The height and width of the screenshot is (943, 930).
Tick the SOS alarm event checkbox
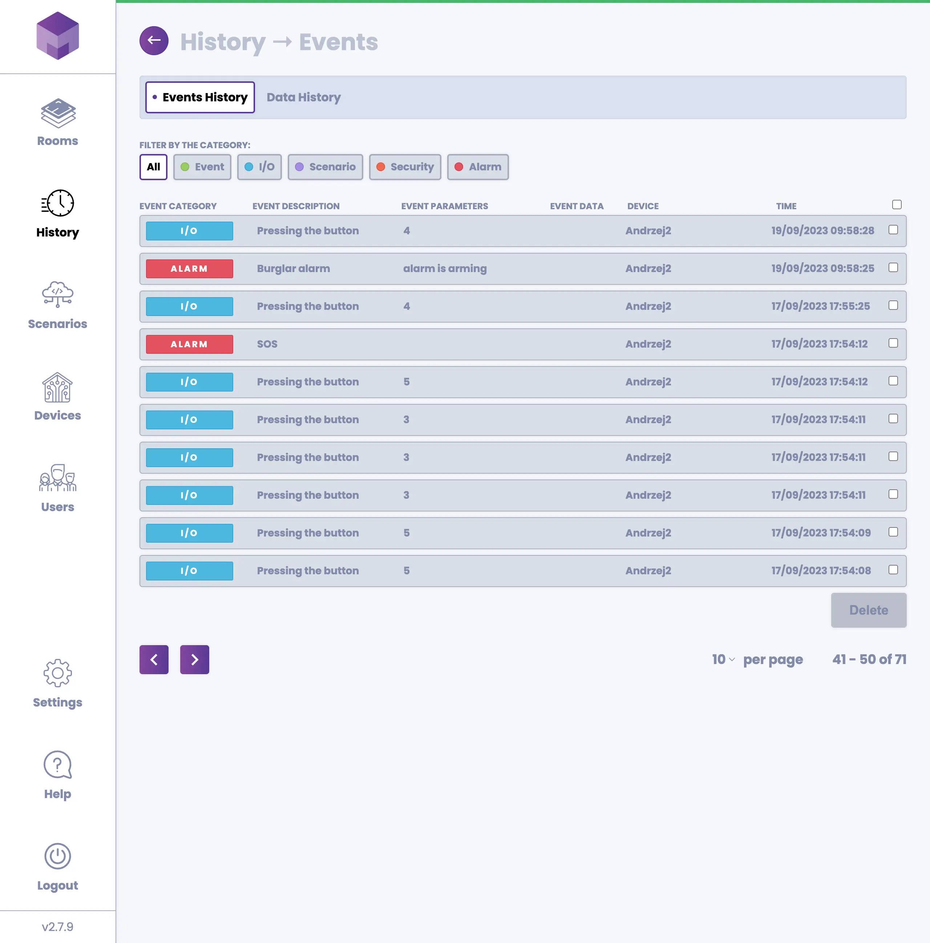[x=893, y=343]
